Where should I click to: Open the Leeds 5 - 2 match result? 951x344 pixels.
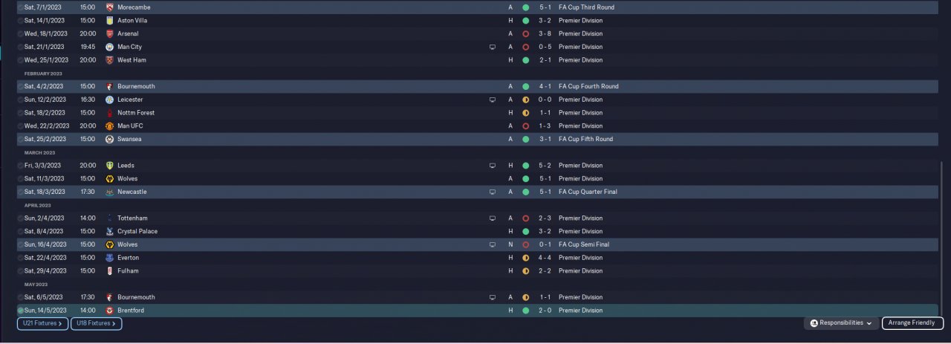[x=546, y=166]
